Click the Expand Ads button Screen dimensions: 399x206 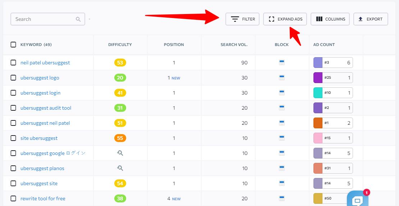coord(285,19)
